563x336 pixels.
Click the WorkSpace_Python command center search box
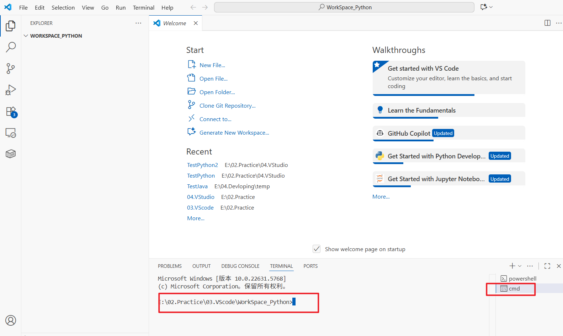pyautogui.click(x=344, y=7)
